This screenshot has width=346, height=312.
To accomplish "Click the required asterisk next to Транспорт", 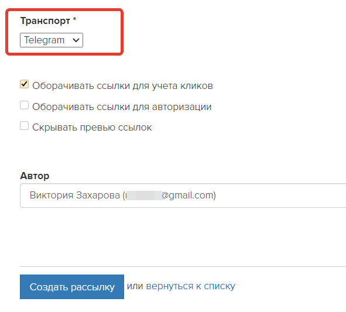I will click(x=74, y=19).
